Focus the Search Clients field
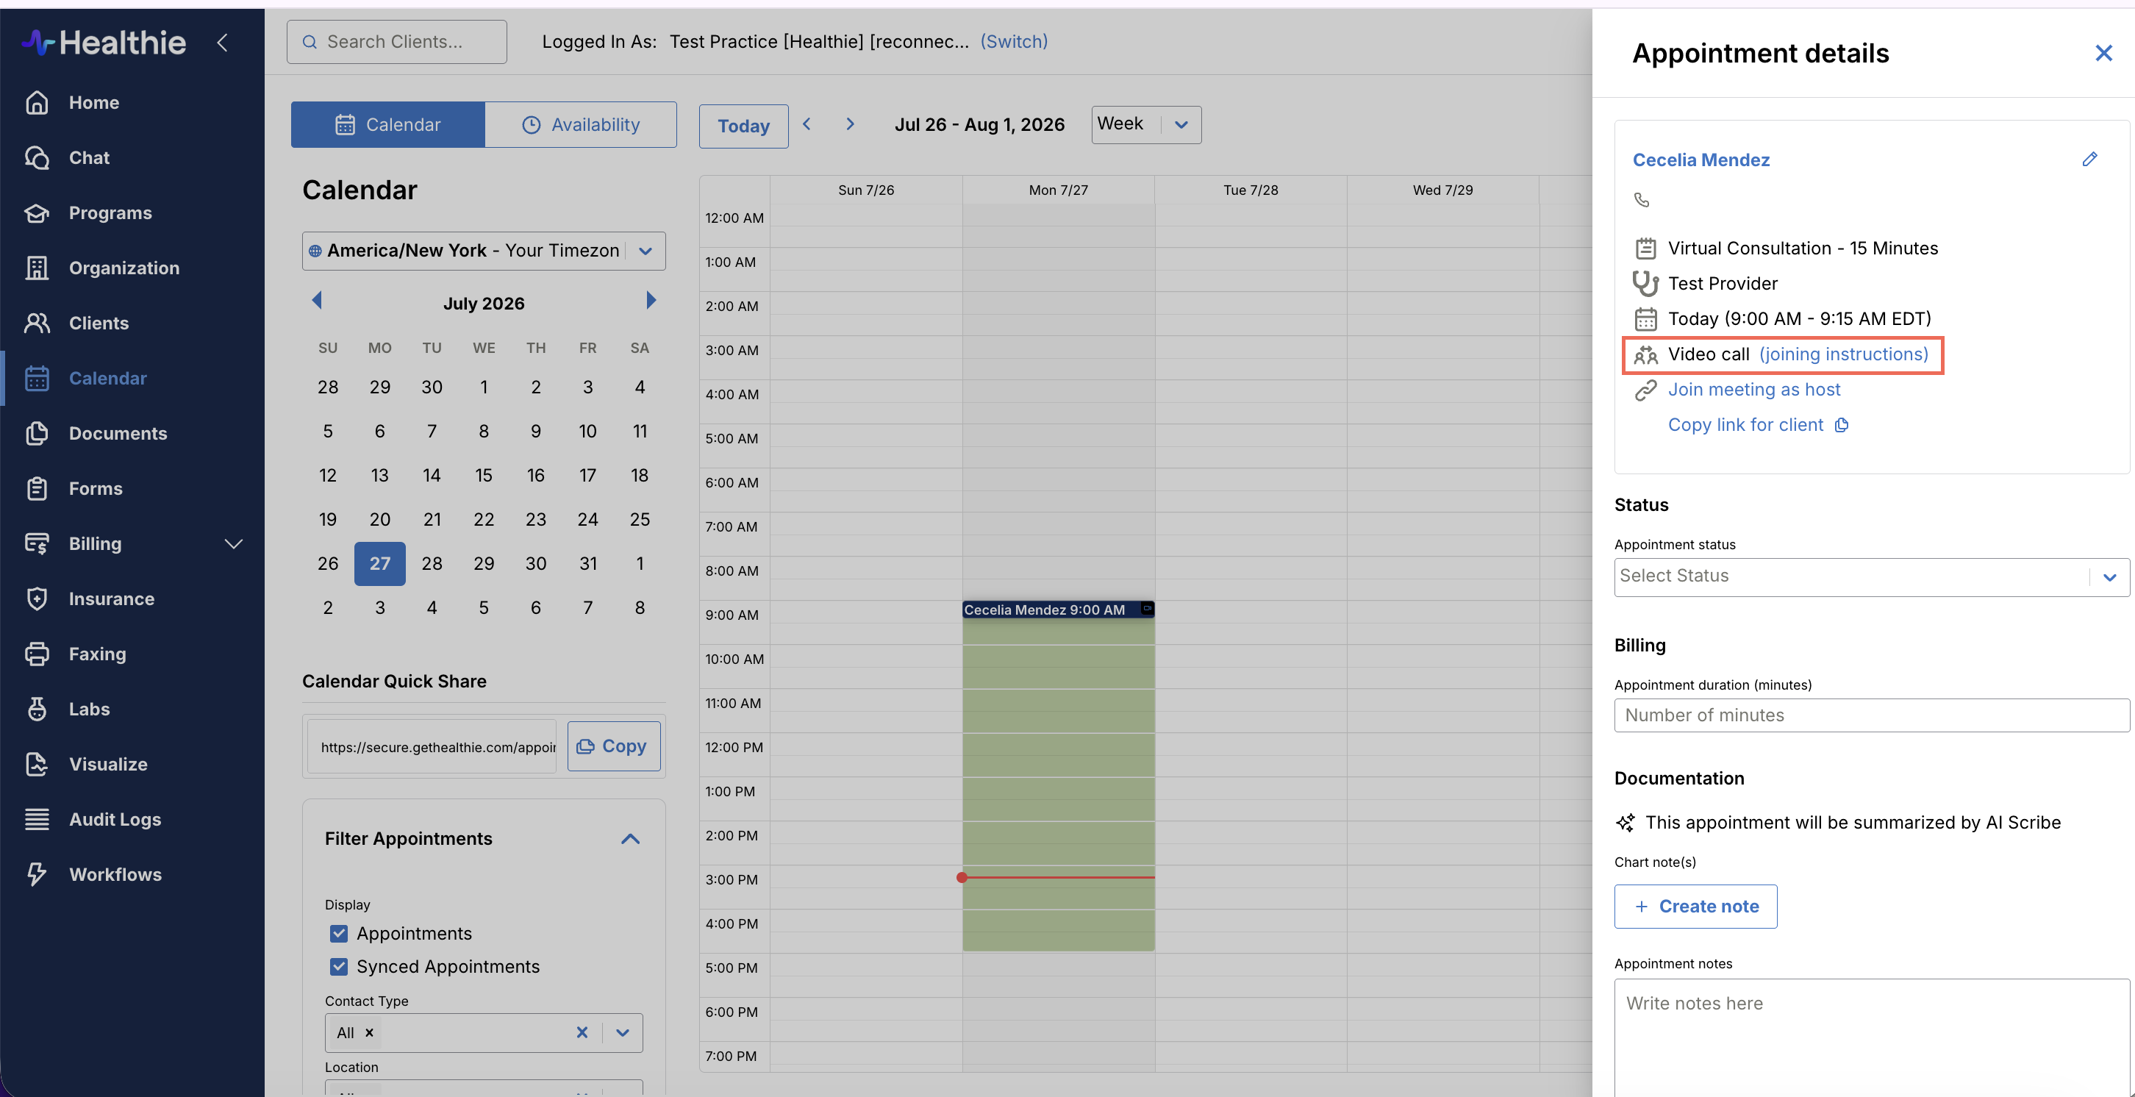 [397, 41]
